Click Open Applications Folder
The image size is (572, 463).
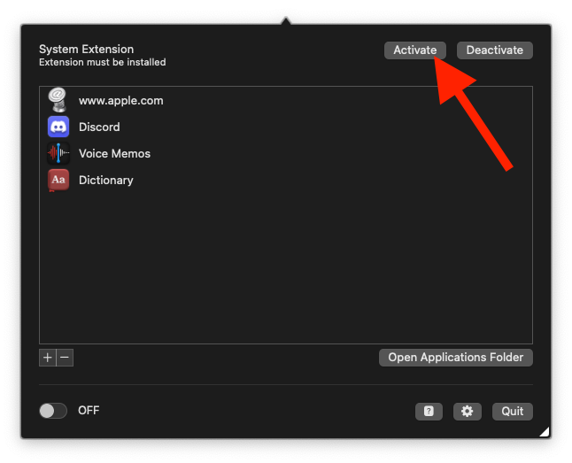click(x=456, y=358)
